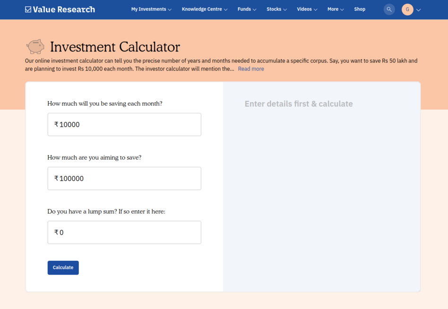Viewport: 448px width, 309px height.
Task: Open the Stocks dropdown
Action: (276, 9)
